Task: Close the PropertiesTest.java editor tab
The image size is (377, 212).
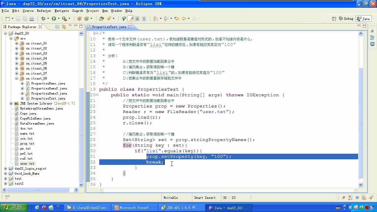Action: click(130, 26)
